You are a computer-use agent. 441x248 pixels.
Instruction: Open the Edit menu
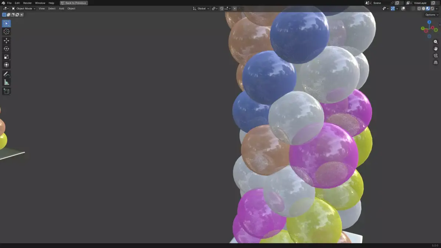click(17, 3)
